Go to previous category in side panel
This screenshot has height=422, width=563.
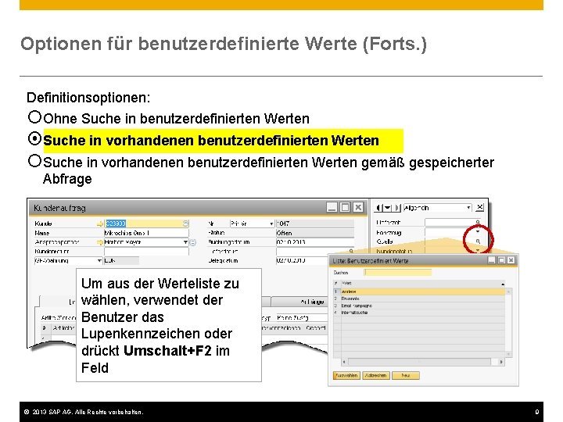(378, 208)
